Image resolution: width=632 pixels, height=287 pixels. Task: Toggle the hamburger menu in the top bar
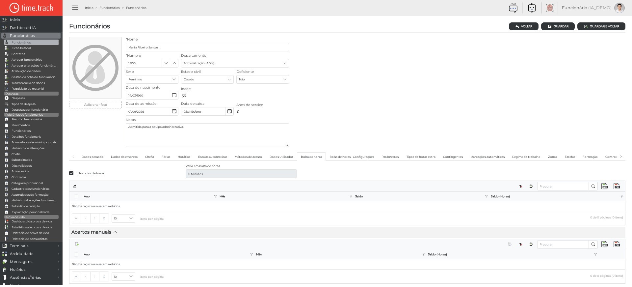pyautogui.click(x=75, y=8)
